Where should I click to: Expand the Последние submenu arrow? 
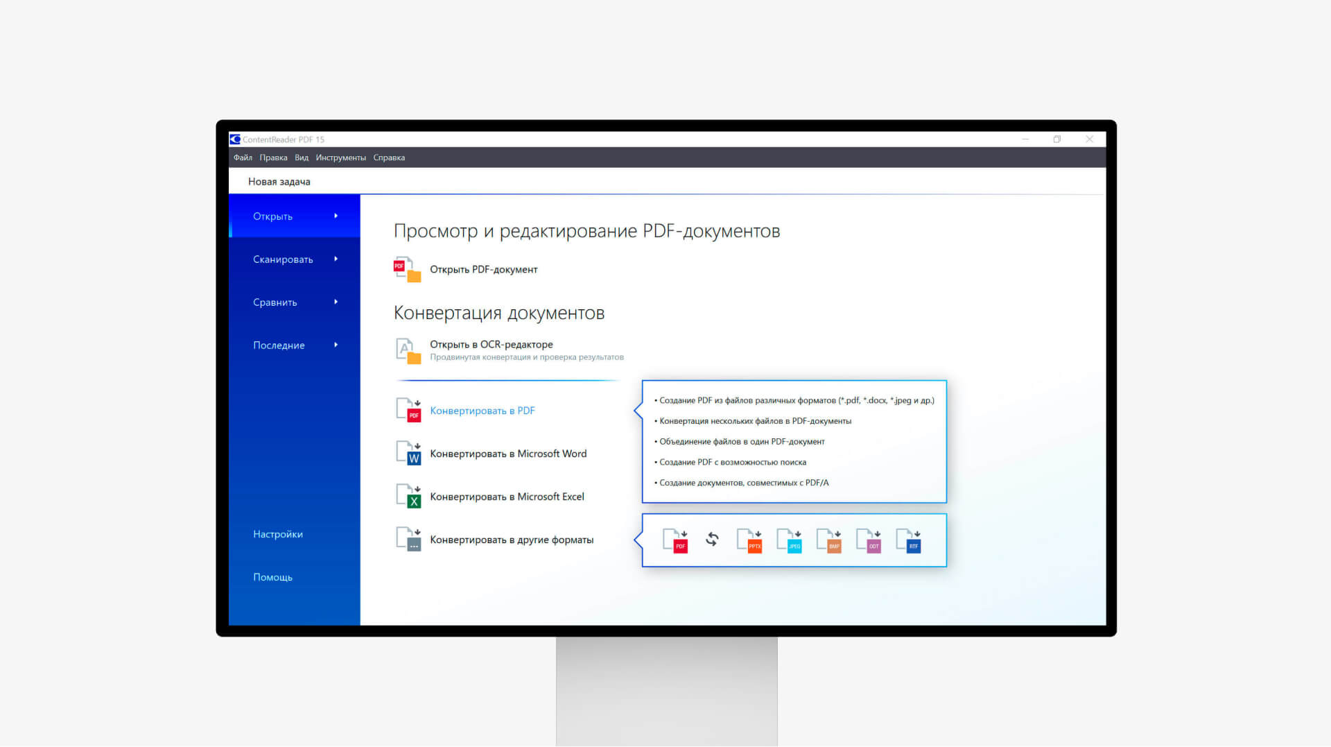pos(336,345)
